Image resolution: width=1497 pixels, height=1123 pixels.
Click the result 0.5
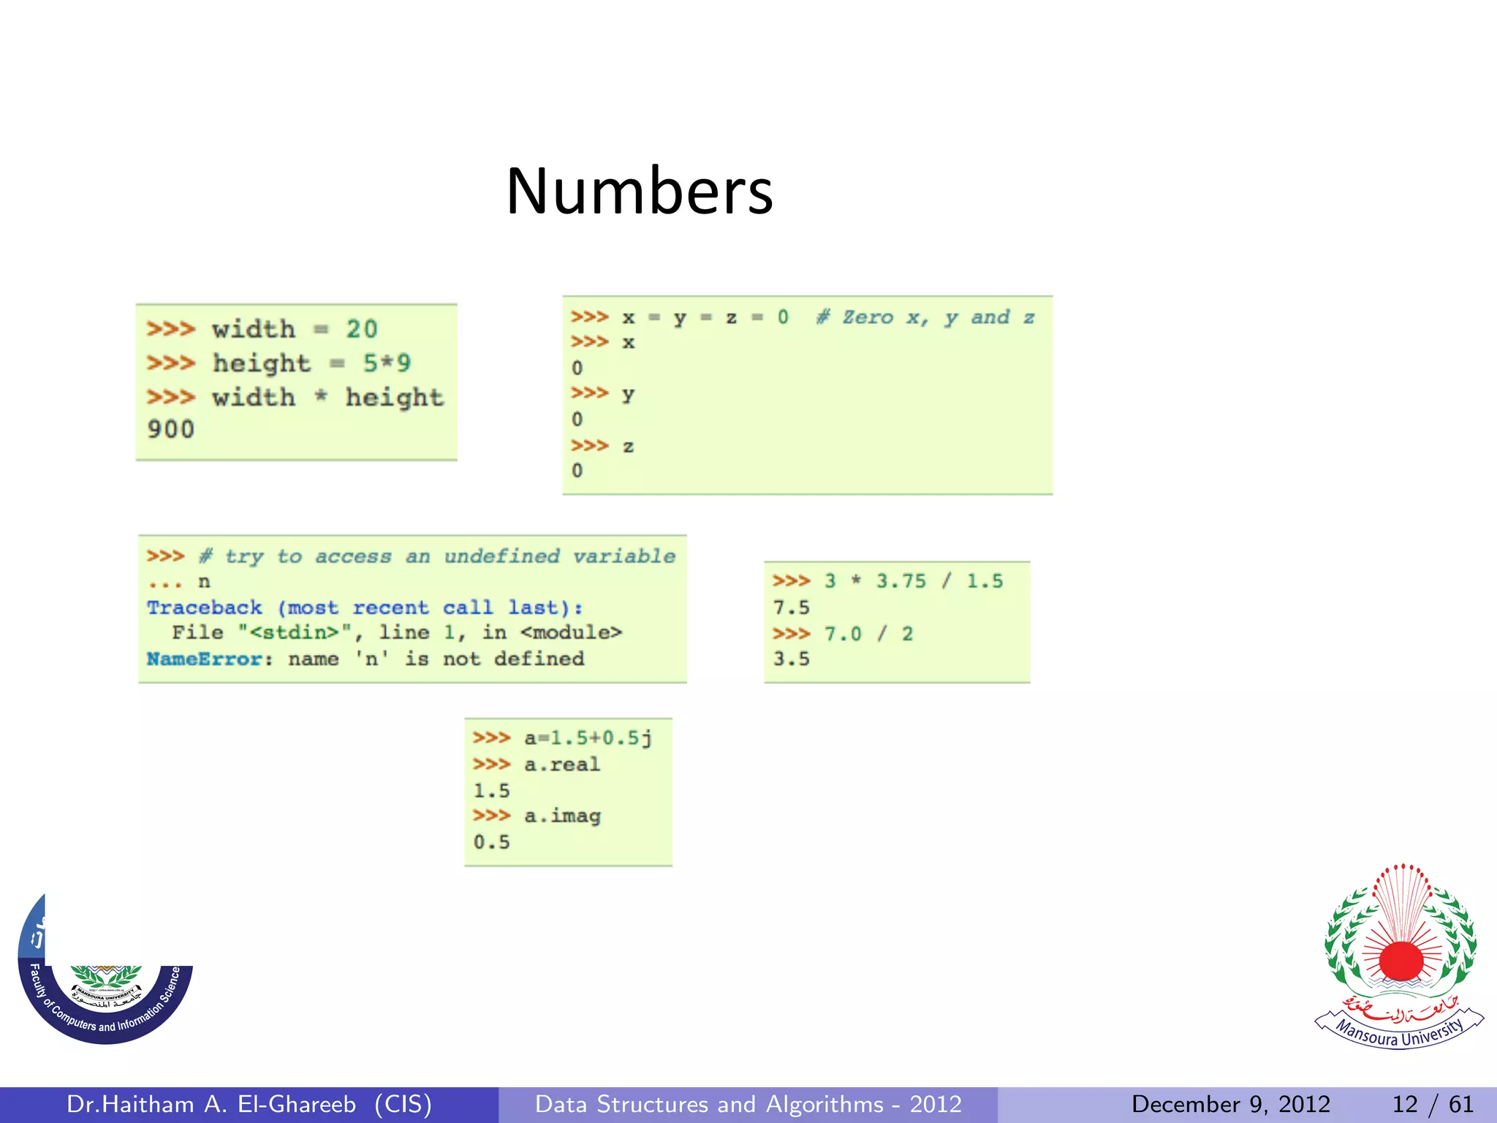coord(491,842)
